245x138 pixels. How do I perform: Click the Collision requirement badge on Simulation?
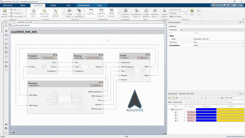96,86
